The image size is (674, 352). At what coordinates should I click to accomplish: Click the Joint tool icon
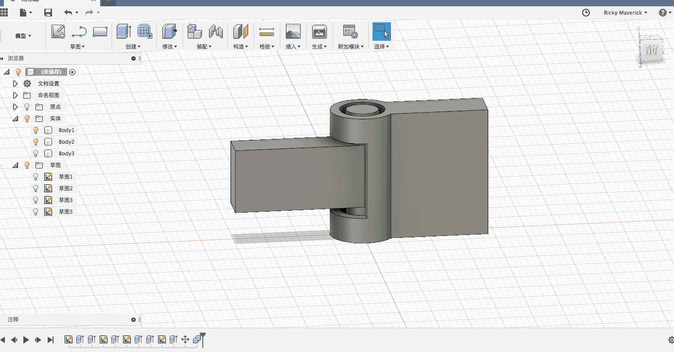pyautogui.click(x=216, y=32)
